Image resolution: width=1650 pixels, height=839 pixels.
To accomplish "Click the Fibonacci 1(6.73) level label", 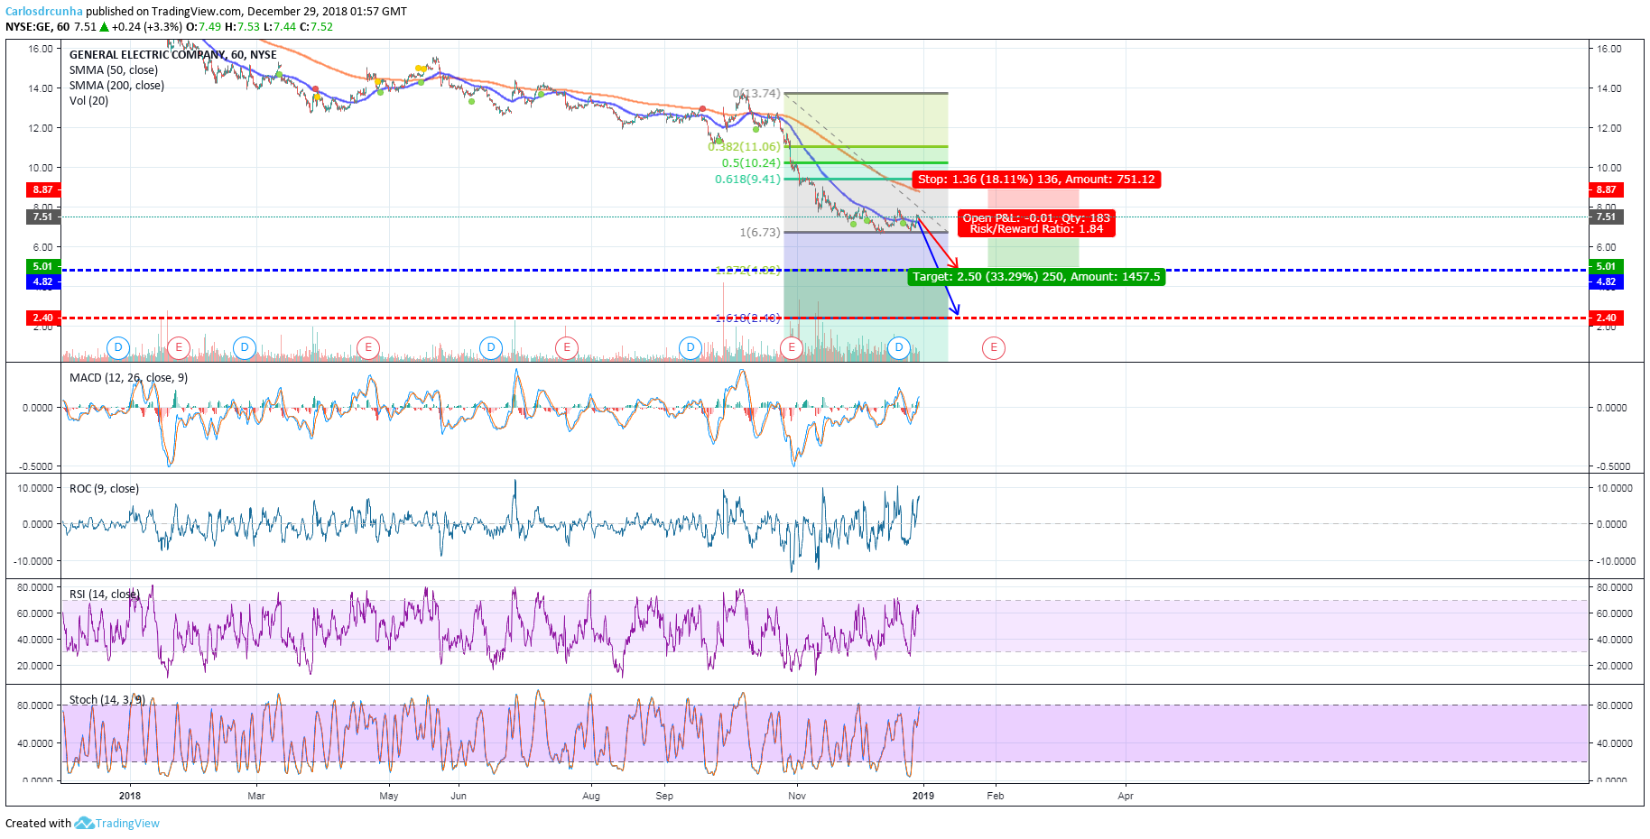I will click(760, 233).
